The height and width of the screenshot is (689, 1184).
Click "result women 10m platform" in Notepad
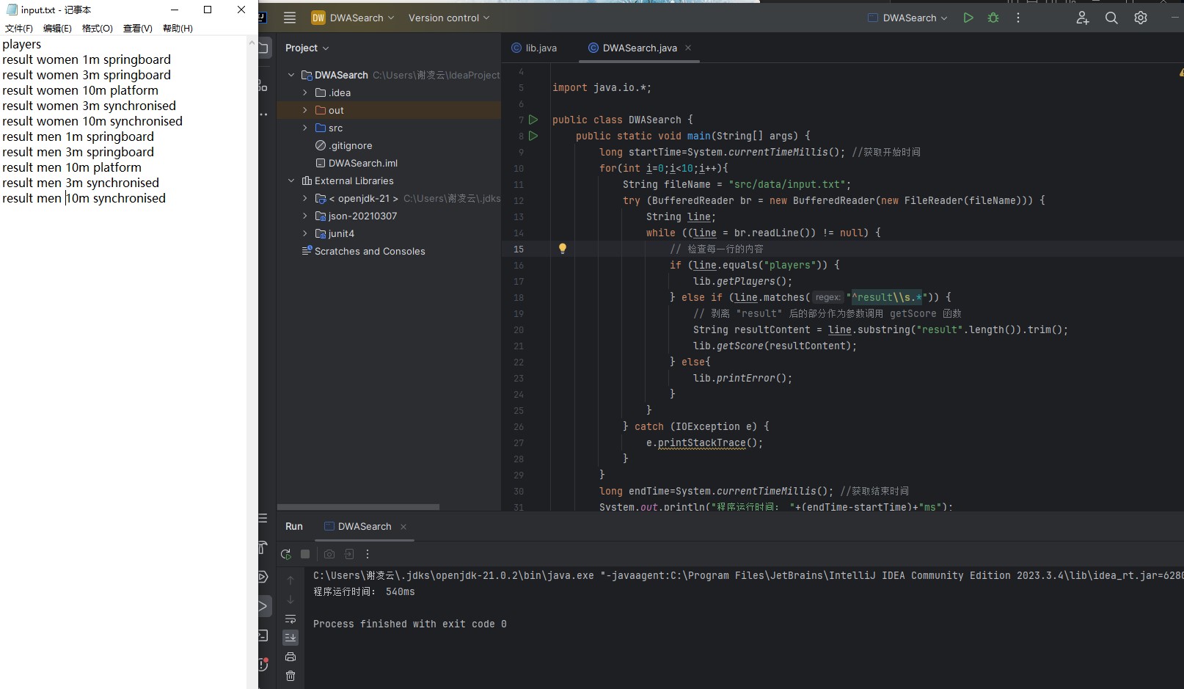click(x=81, y=90)
